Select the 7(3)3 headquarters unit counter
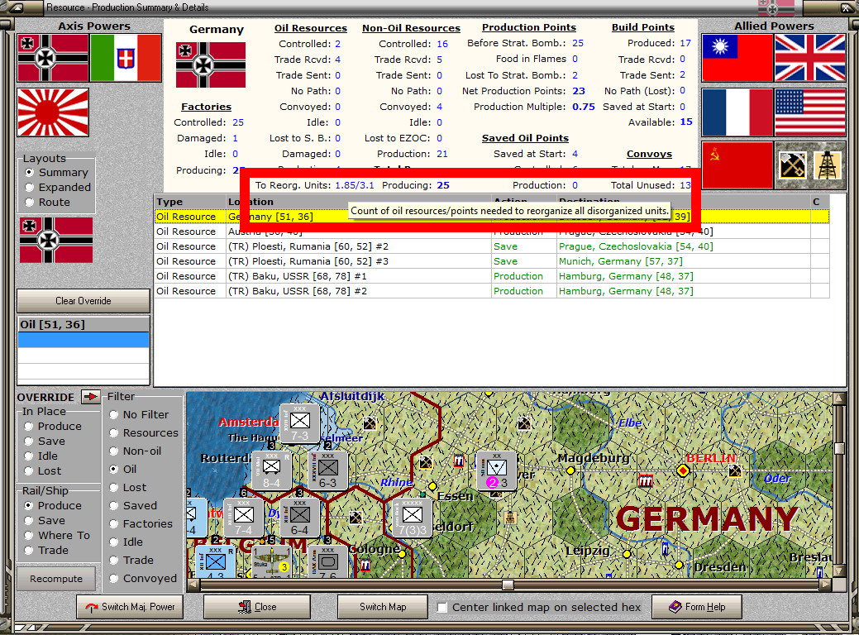The height and width of the screenshot is (635, 859). point(412,518)
